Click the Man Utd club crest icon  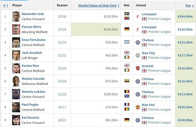pos(138,107)
